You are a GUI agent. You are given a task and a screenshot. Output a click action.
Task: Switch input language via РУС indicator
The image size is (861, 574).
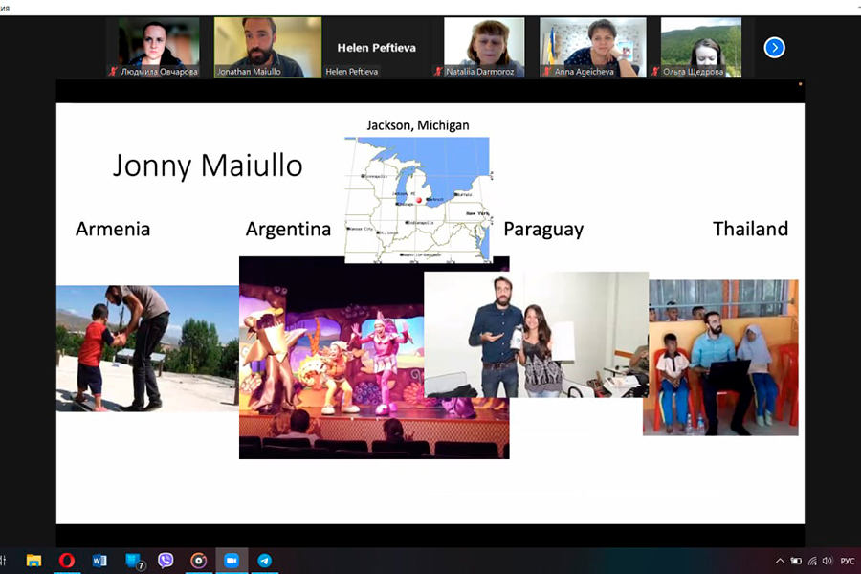(847, 561)
